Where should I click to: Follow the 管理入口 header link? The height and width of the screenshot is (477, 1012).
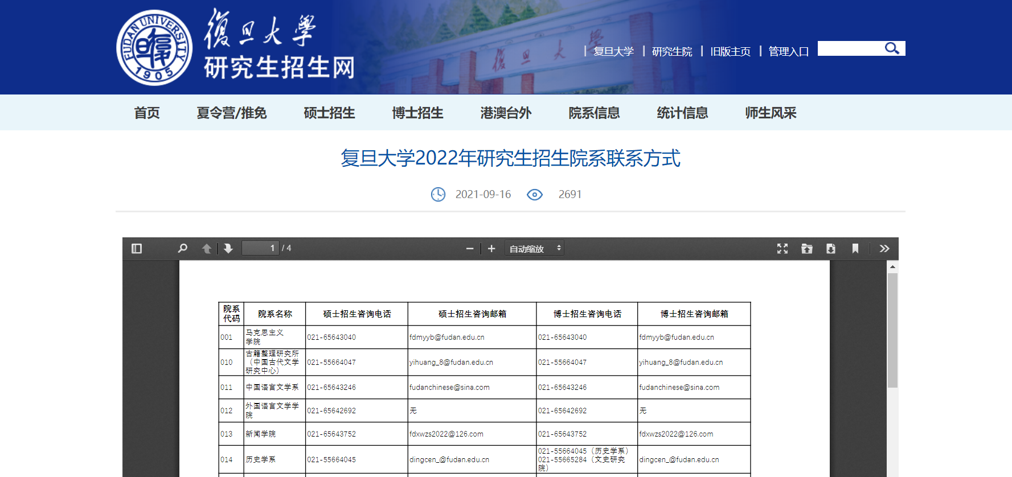tap(789, 52)
